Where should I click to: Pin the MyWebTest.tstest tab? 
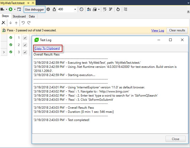pos(28,3)
